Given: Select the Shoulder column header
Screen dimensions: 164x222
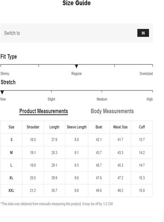Looking at the screenshot, I should click(33, 127).
